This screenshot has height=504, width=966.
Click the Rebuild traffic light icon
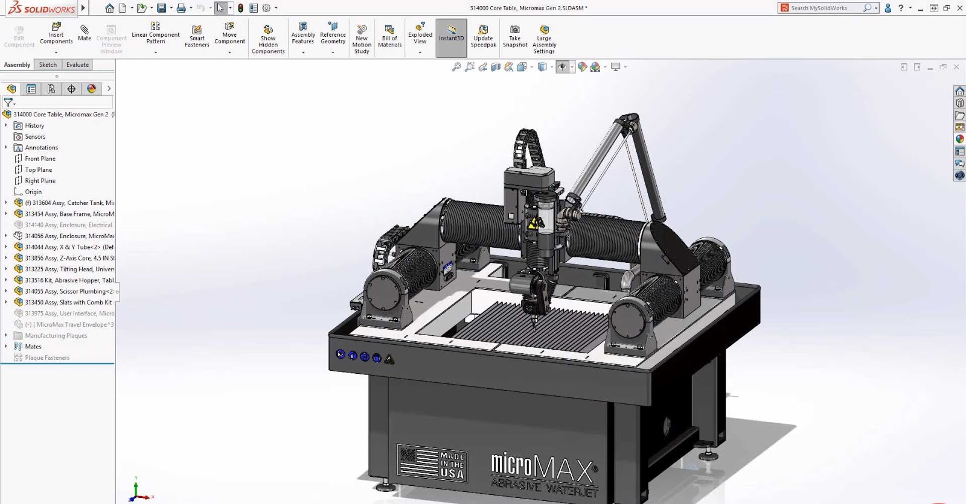coord(240,8)
